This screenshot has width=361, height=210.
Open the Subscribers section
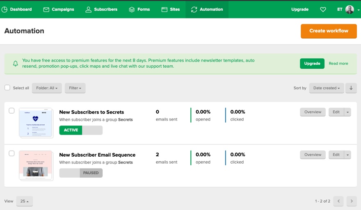point(101,9)
